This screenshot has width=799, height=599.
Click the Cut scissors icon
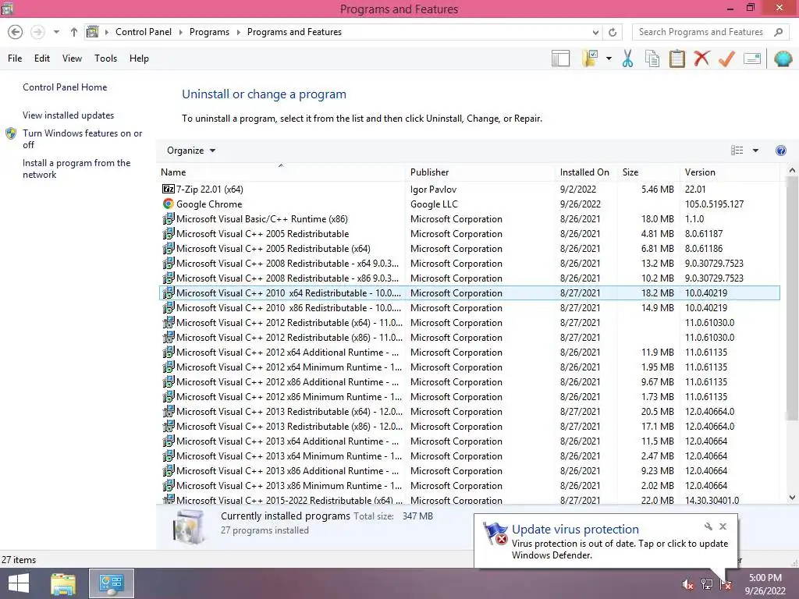click(x=628, y=58)
